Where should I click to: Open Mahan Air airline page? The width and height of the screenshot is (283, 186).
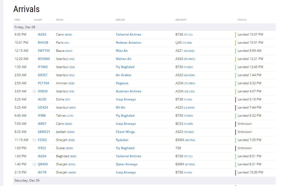124,59
